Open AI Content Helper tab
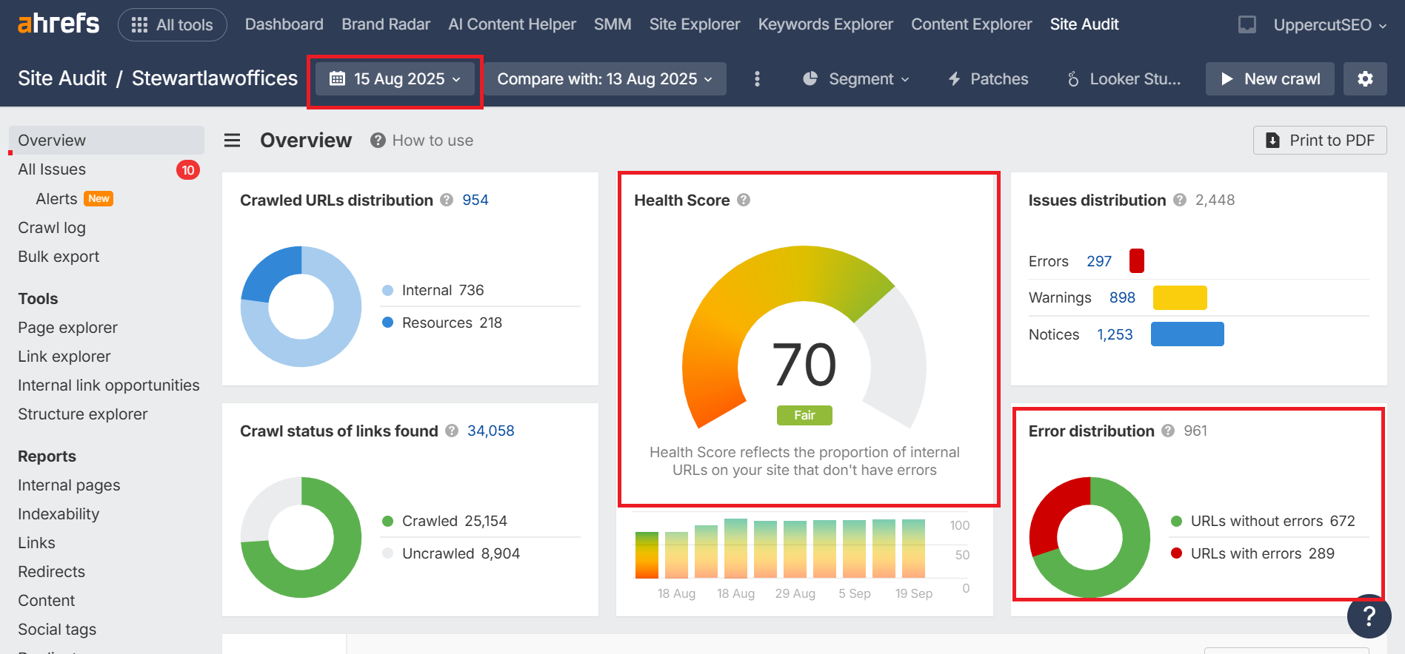1405x654 pixels. coord(512,24)
